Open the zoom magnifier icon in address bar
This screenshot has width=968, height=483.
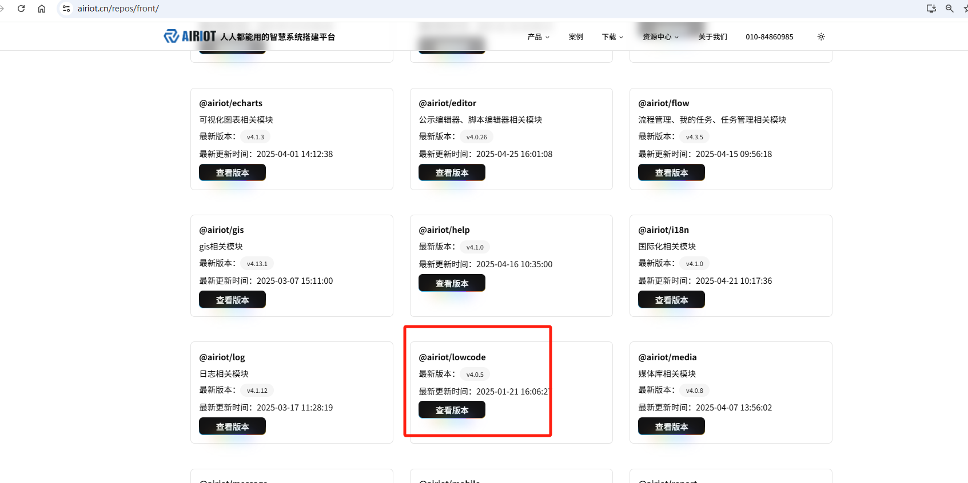pos(950,9)
